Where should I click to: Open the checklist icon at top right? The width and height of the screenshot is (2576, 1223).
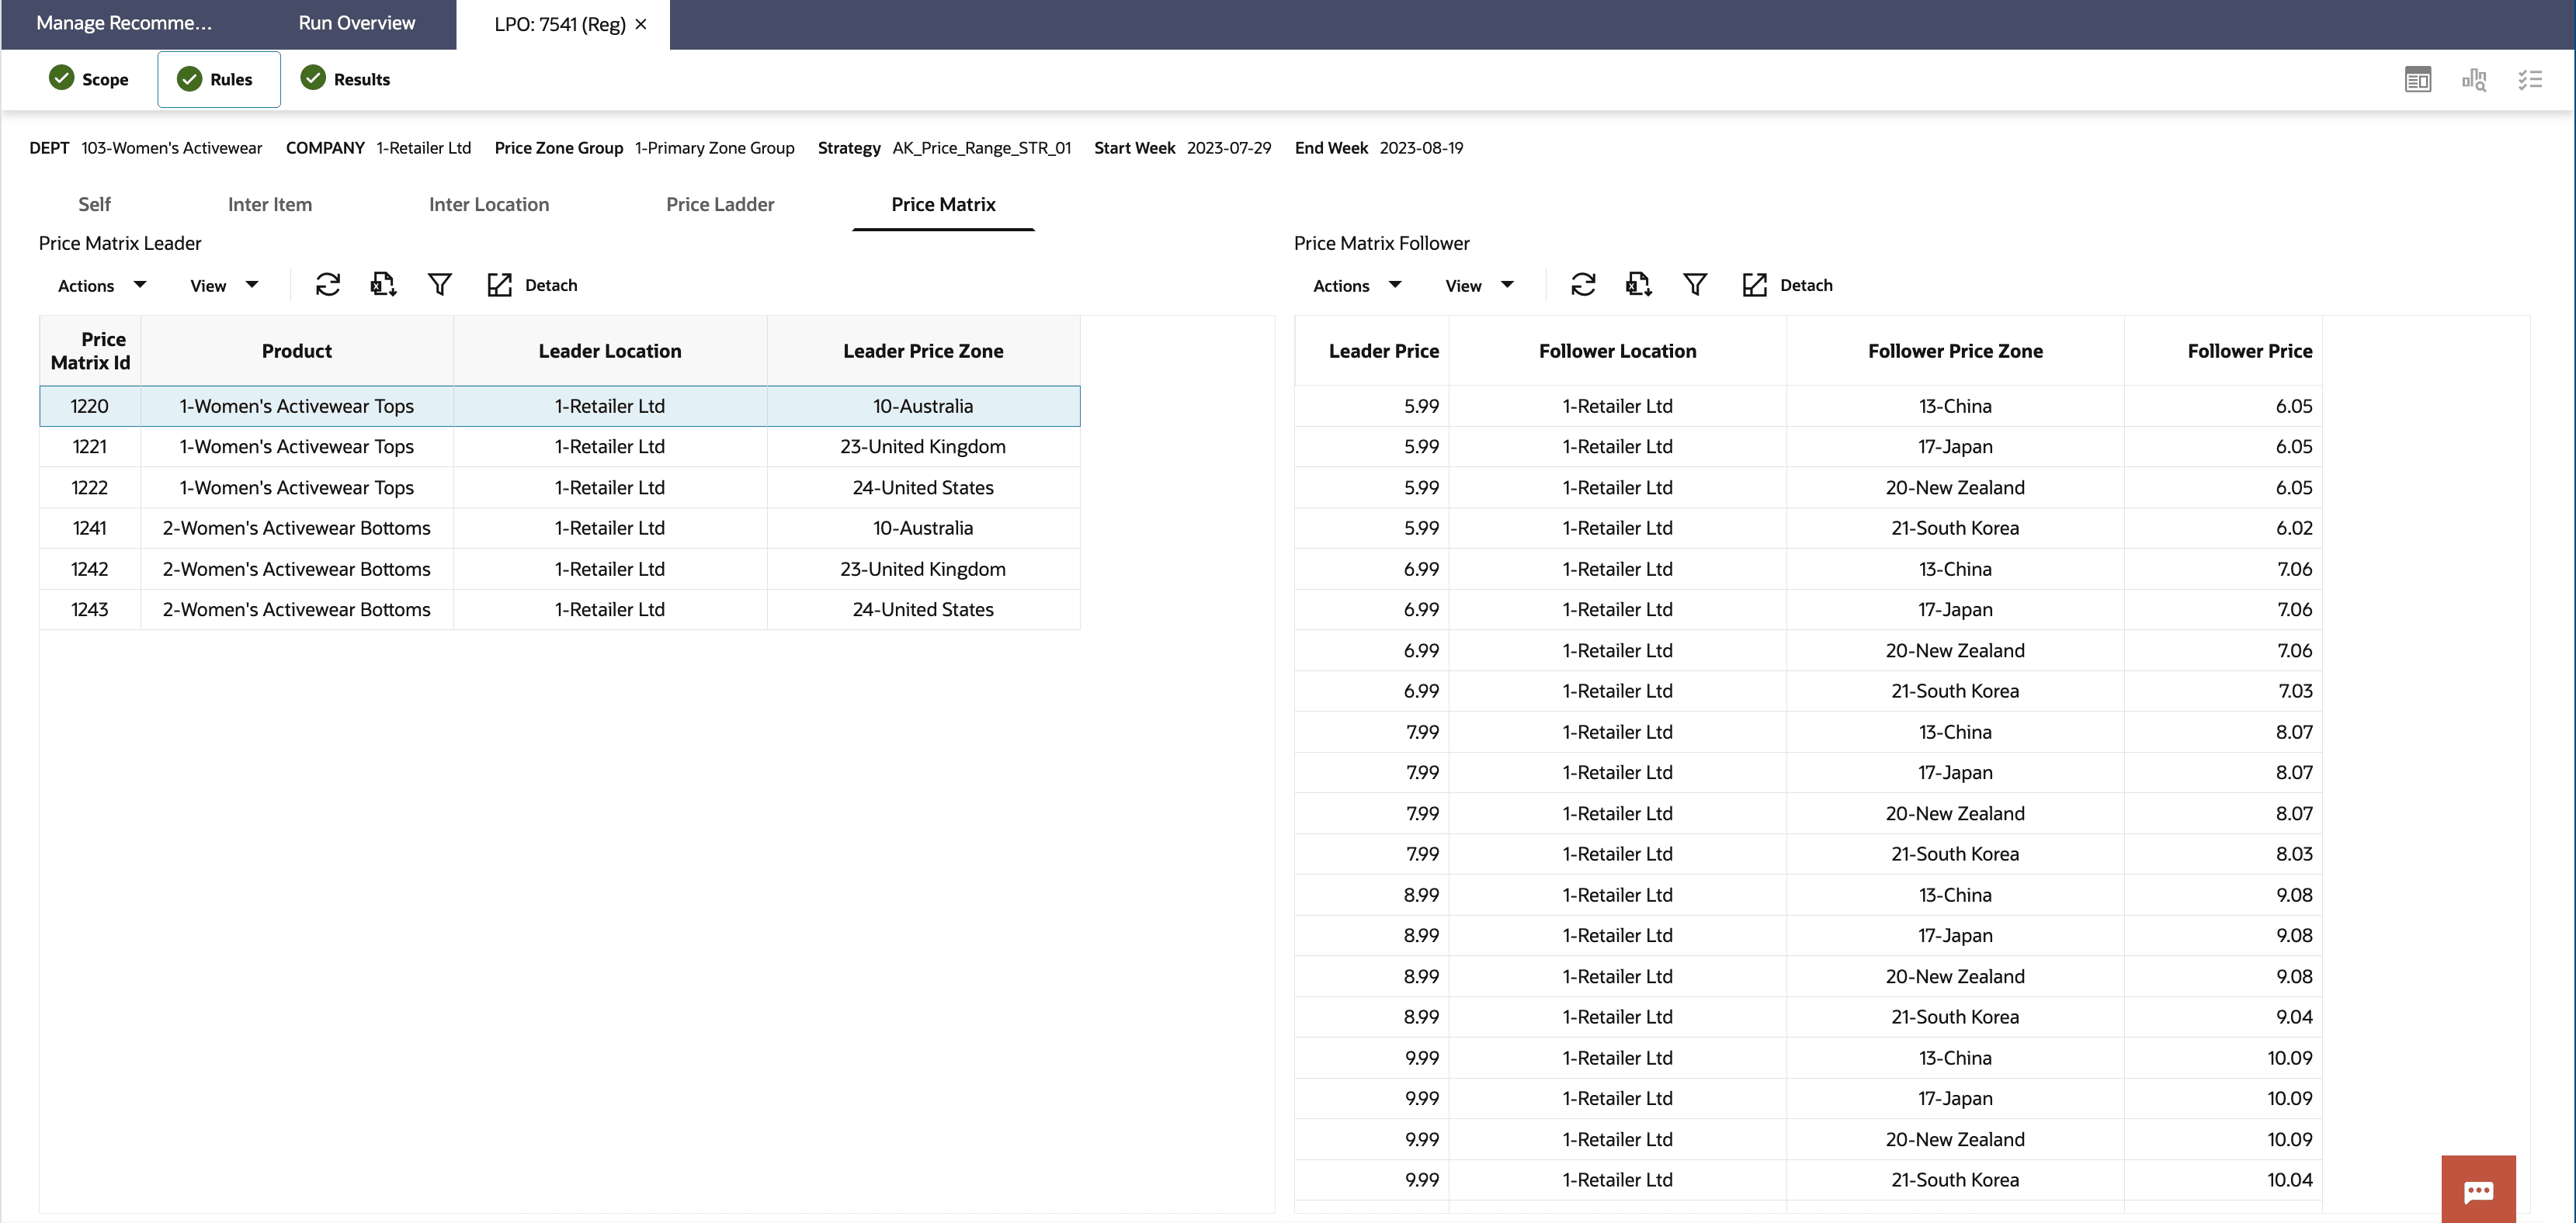pyautogui.click(x=2529, y=79)
